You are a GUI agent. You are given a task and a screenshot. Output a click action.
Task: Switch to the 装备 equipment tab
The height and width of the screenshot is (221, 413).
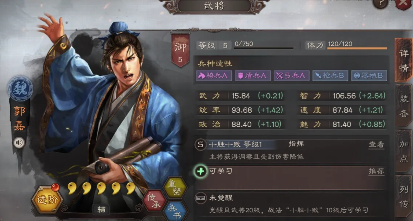404,106
